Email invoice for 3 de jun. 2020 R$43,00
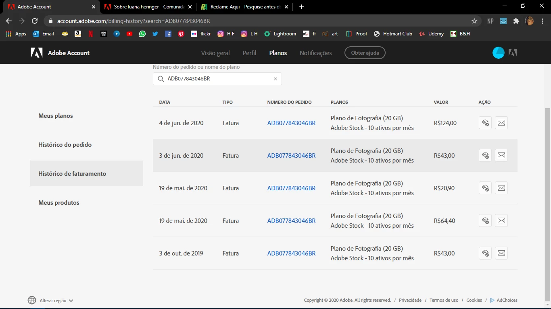The height and width of the screenshot is (309, 551). (x=501, y=156)
